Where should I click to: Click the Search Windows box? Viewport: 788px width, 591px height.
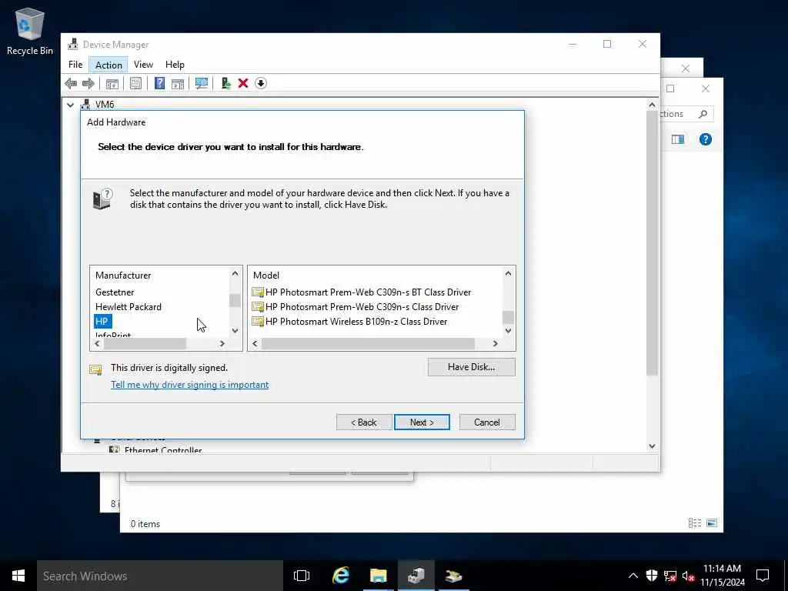(x=160, y=576)
